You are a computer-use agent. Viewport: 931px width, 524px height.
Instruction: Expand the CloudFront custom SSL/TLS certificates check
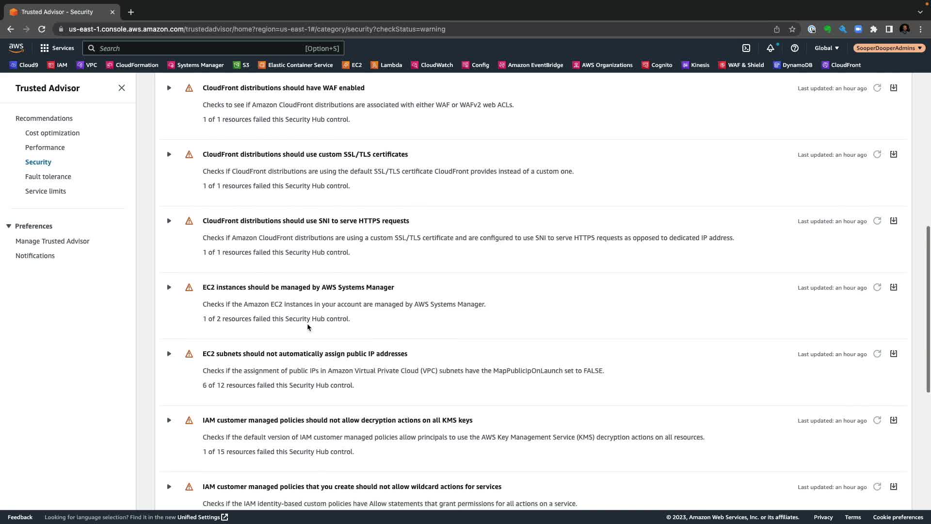169,154
